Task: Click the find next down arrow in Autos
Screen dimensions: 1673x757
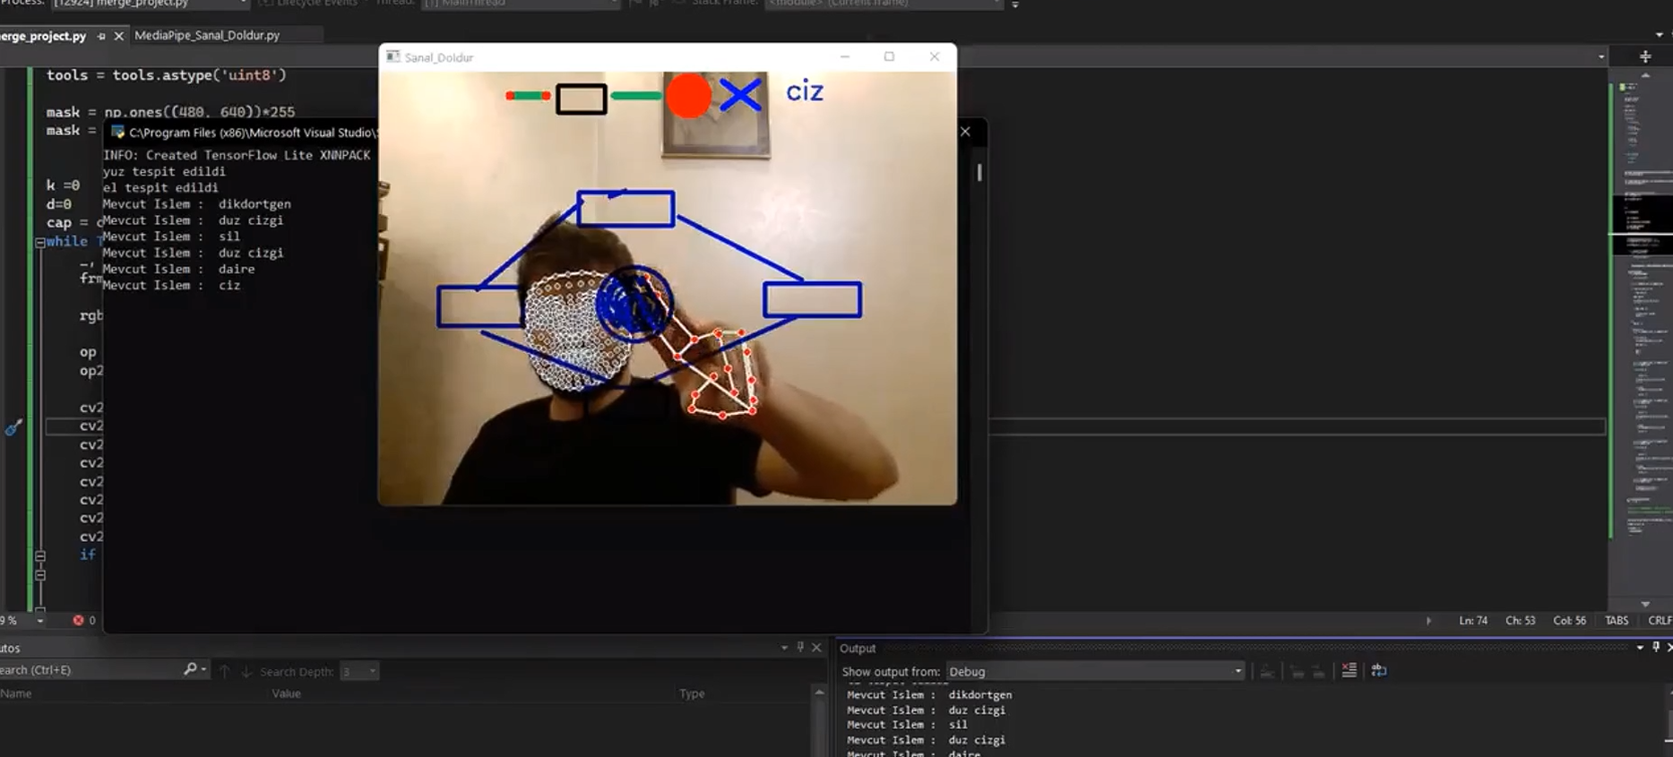Action: [246, 671]
